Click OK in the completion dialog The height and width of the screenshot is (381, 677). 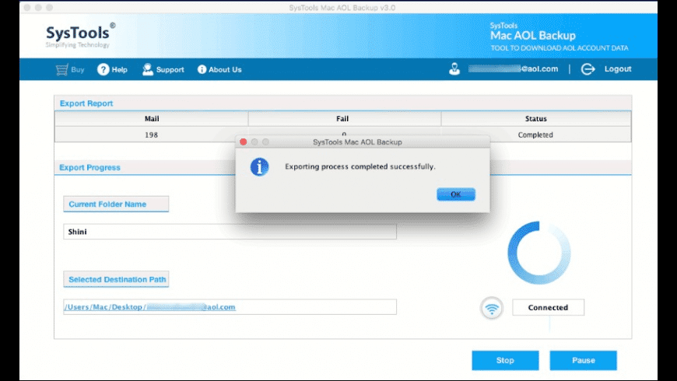click(456, 194)
